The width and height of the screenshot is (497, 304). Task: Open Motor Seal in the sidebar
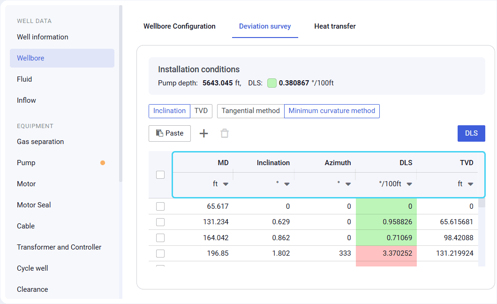point(34,205)
